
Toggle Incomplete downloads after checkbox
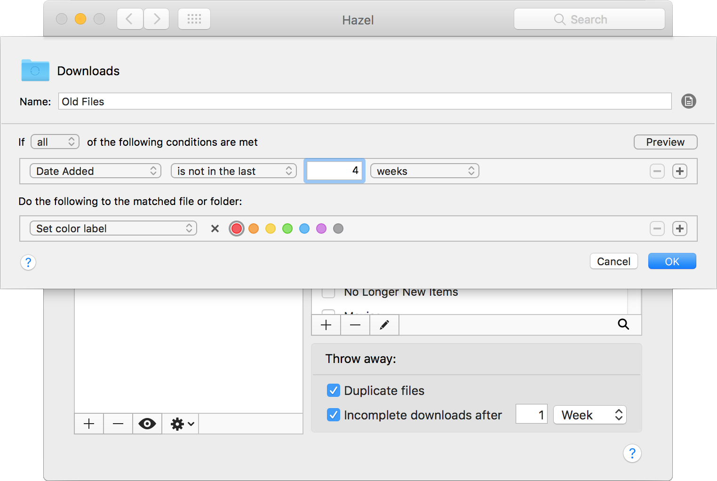coord(334,415)
